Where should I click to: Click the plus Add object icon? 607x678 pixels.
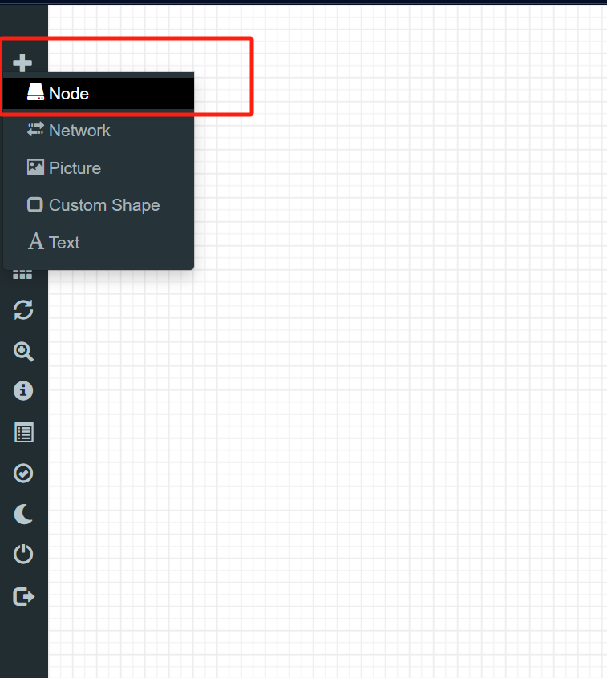click(x=22, y=63)
